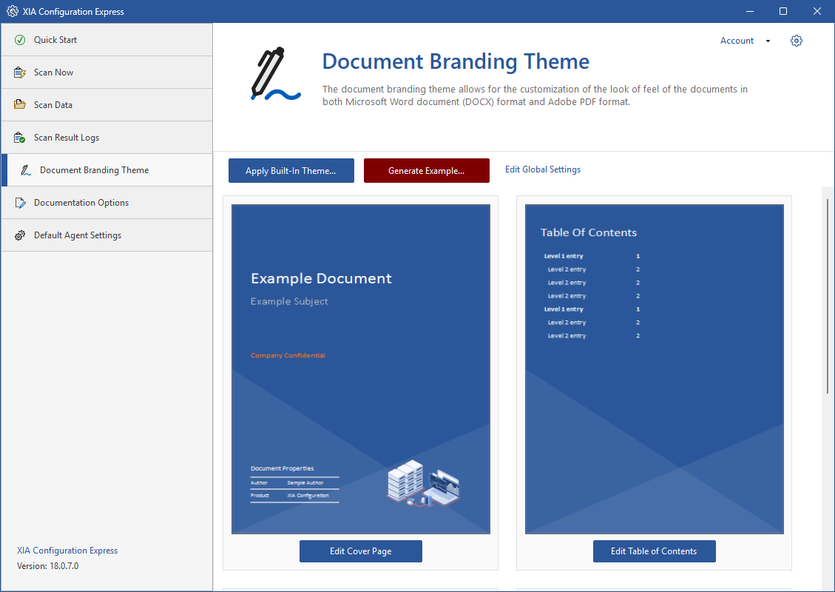Click the Default Agent Settings gear icon
The height and width of the screenshot is (592, 835).
point(20,235)
